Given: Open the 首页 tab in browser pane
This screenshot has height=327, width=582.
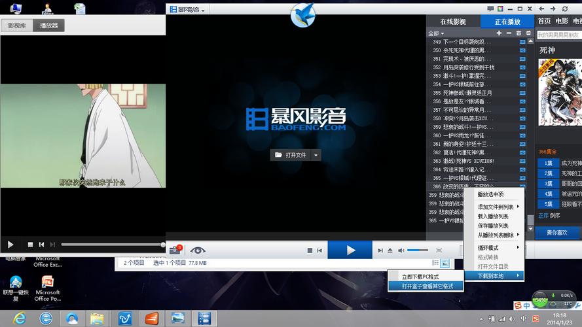Looking at the screenshot, I should [x=544, y=21].
